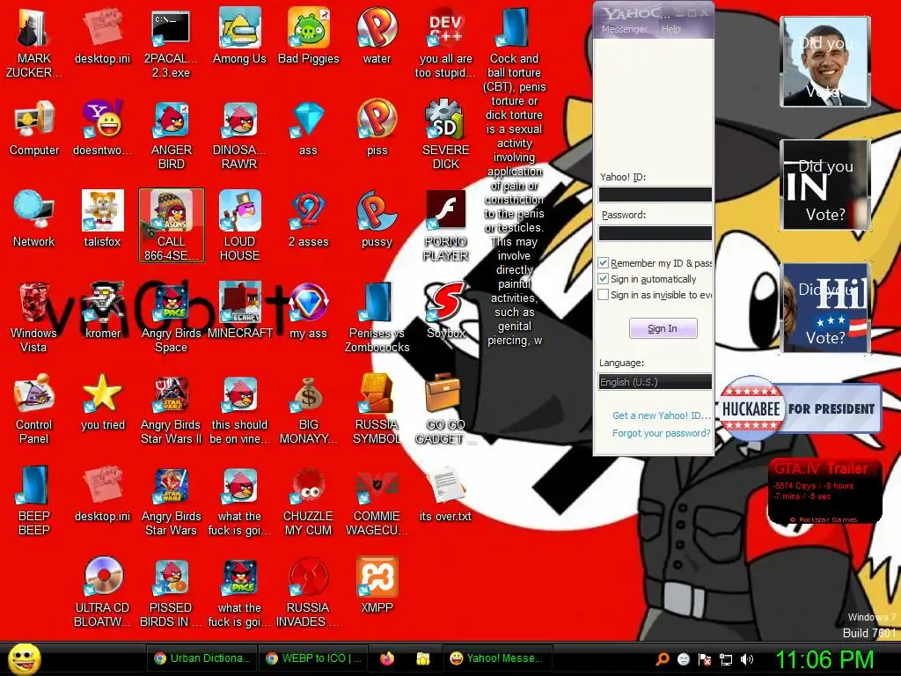
Task: Click the search magnifier tray icon
Action: 663,659
